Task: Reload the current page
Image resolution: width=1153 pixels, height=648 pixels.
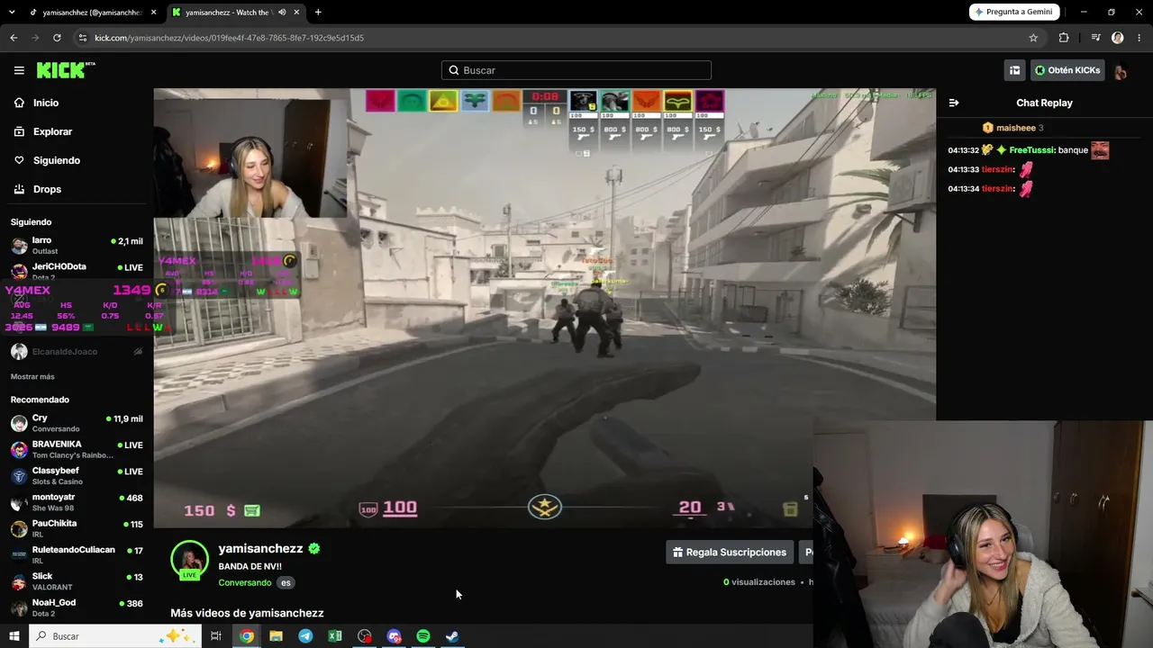Action: 57,38
